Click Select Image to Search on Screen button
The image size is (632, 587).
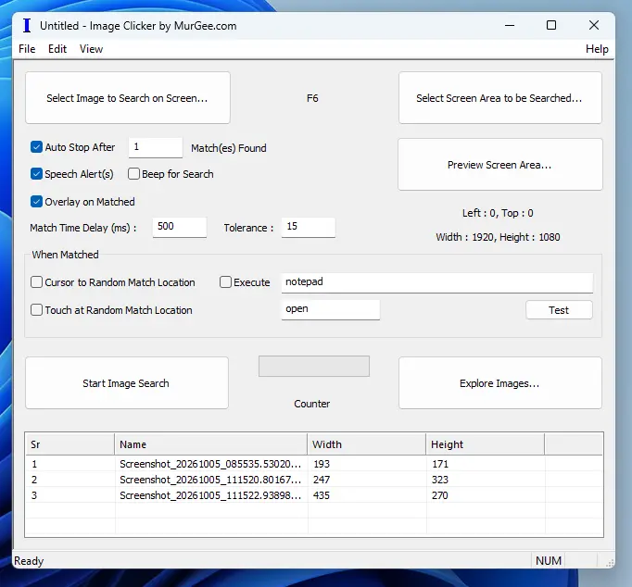pyautogui.click(x=127, y=98)
